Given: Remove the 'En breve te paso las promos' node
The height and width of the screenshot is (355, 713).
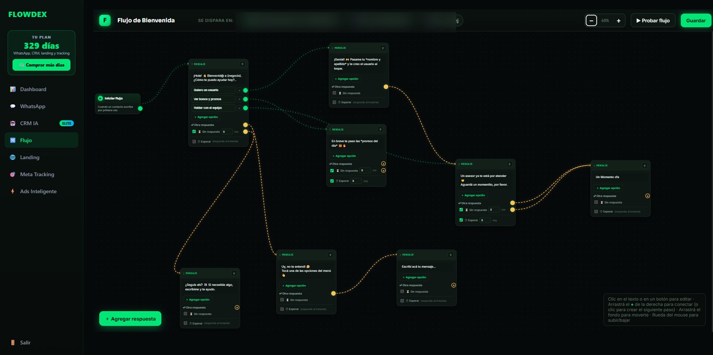Looking at the screenshot, I should [x=380, y=129].
